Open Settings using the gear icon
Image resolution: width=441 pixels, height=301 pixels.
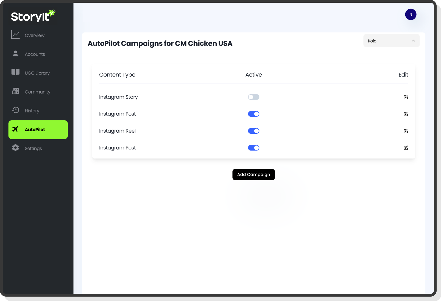pos(15,148)
